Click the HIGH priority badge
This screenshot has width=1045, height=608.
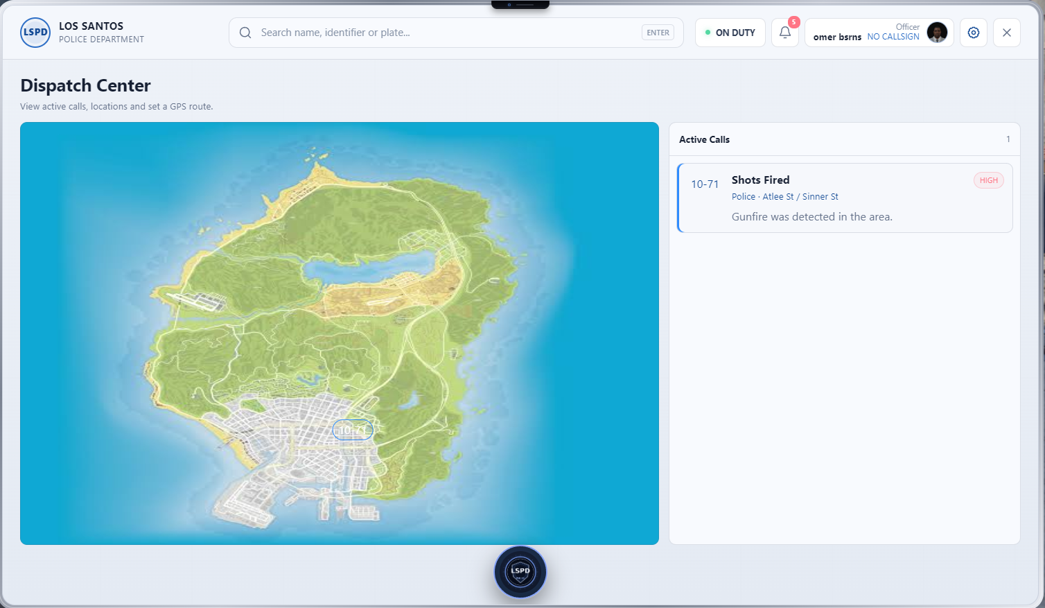[989, 180]
